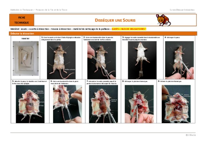Open step 6 abdominal wall buttonhole photo
Screen dimensions: 206x145
[67, 104]
